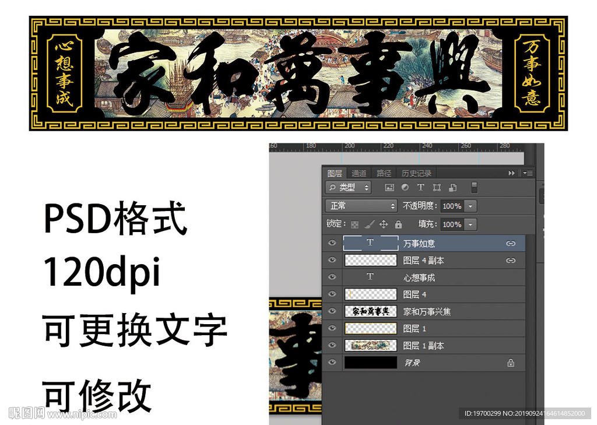
Task: Click thumbnail of 图层 1 layer
Action: (x=370, y=328)
